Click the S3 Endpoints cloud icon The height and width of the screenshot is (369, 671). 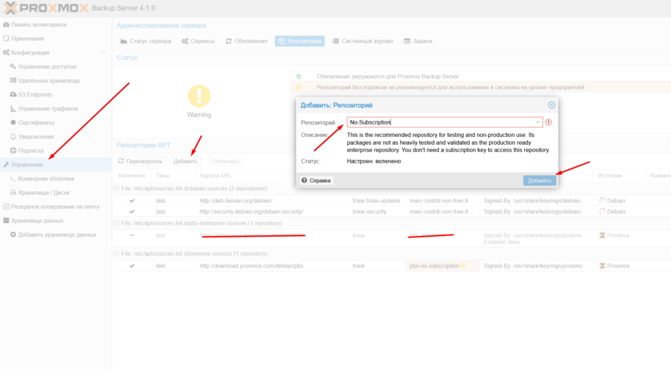[13, 94]
